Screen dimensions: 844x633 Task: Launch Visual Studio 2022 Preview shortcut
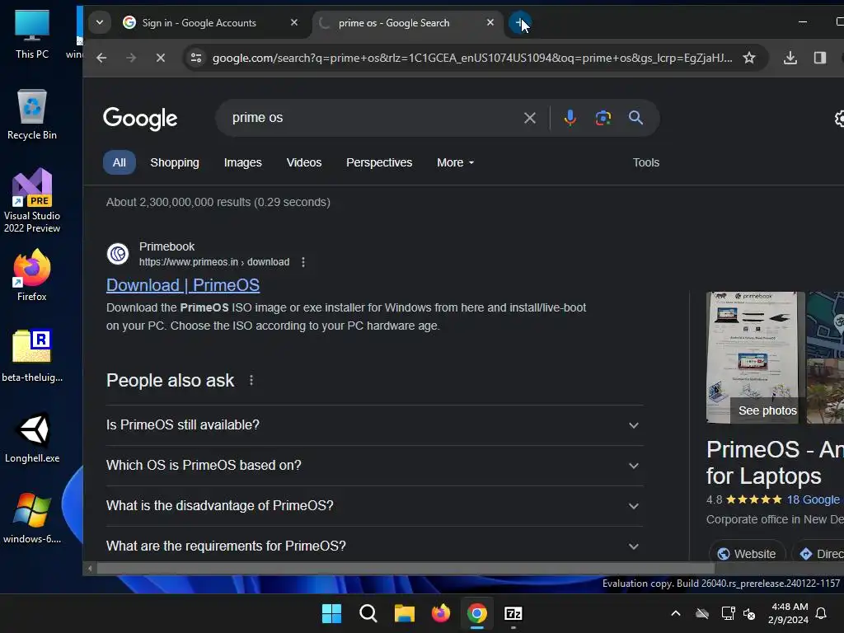click(x=32, y=201)
